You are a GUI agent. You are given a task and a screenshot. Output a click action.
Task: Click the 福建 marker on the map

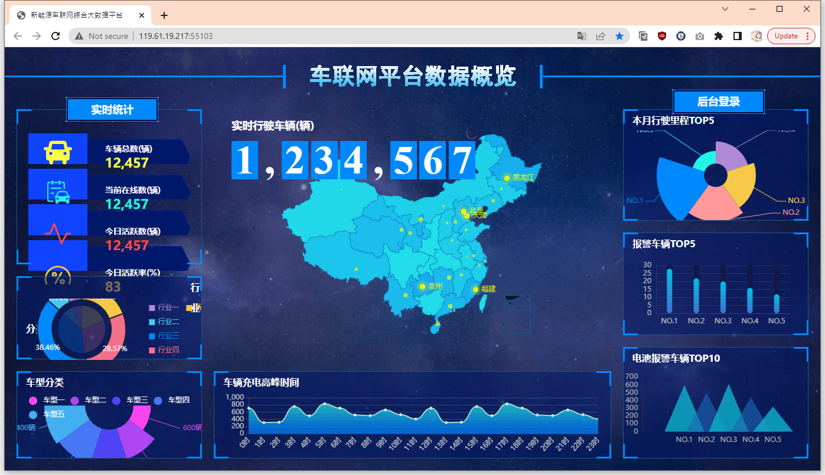click(475, 289)
